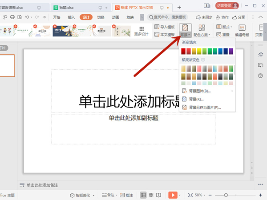Click the 本文模板 template button
The image size is (267, 200).
pos(164,35)
